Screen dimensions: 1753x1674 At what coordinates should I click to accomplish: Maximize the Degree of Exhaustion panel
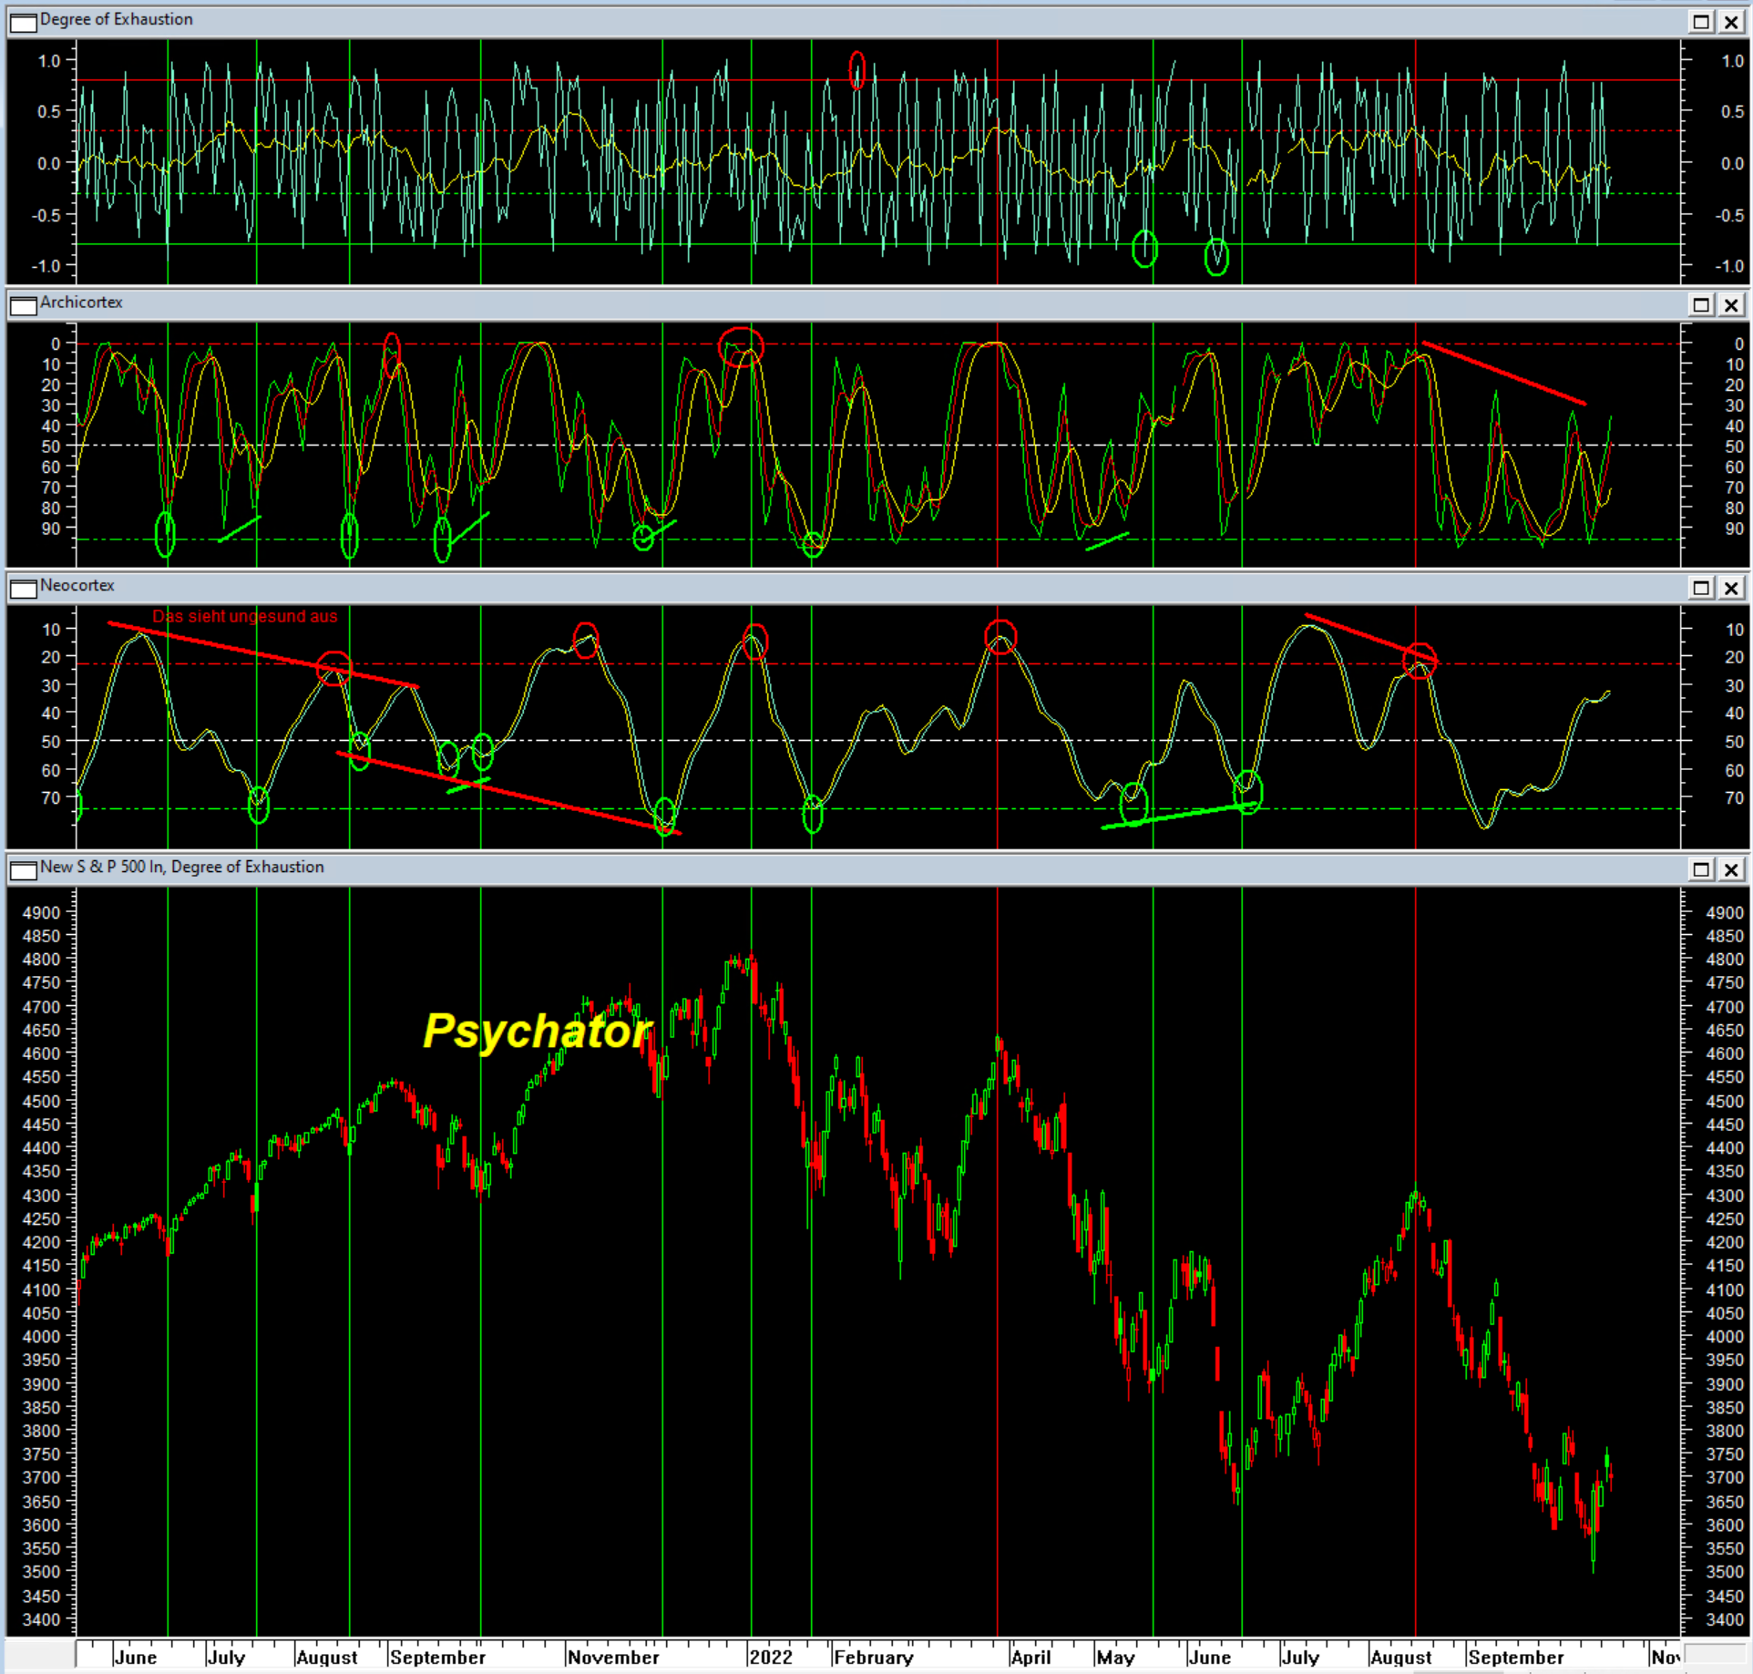(1700, 22)
